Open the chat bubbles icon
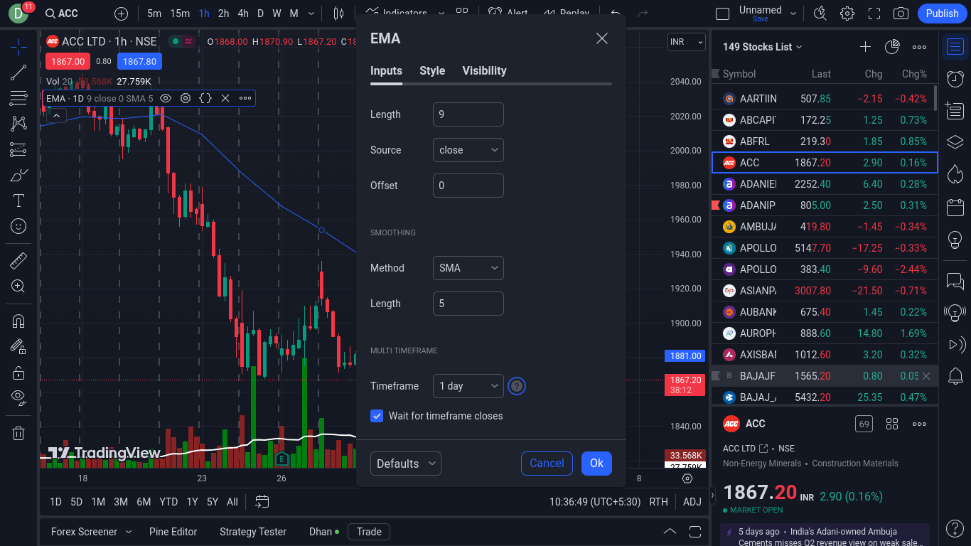This screenshot has width=971, height=546. click(955, 281)
